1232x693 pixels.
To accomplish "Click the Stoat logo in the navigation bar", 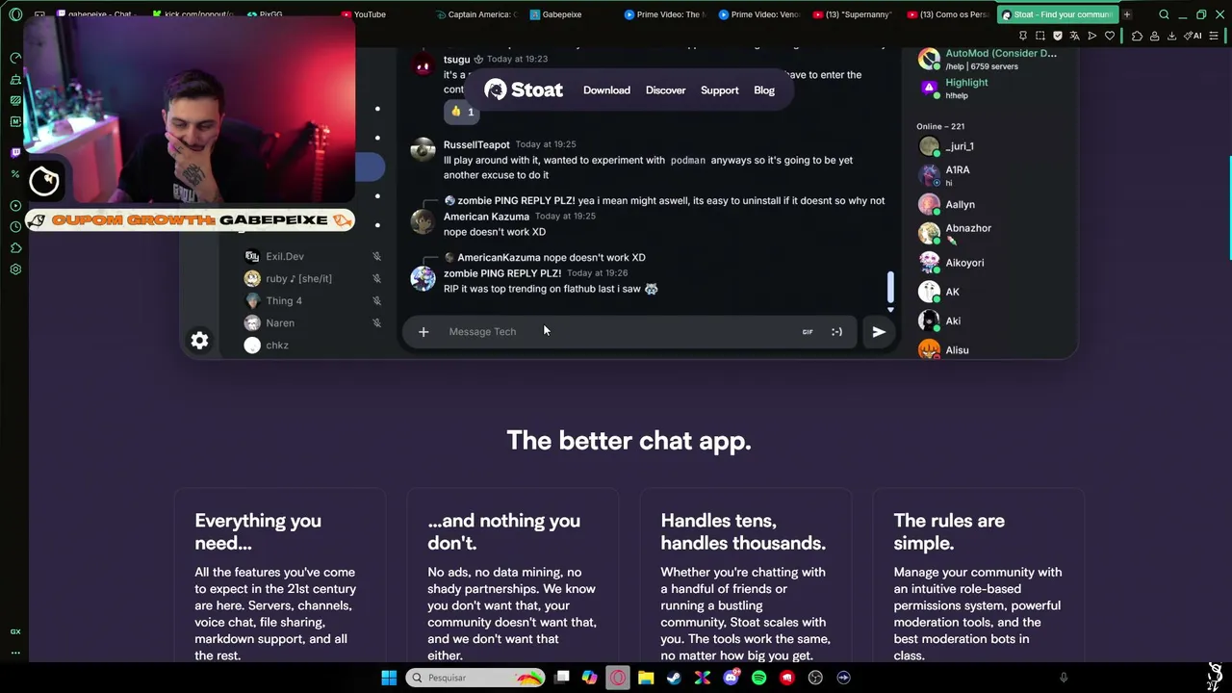I will tap(524, 90).
